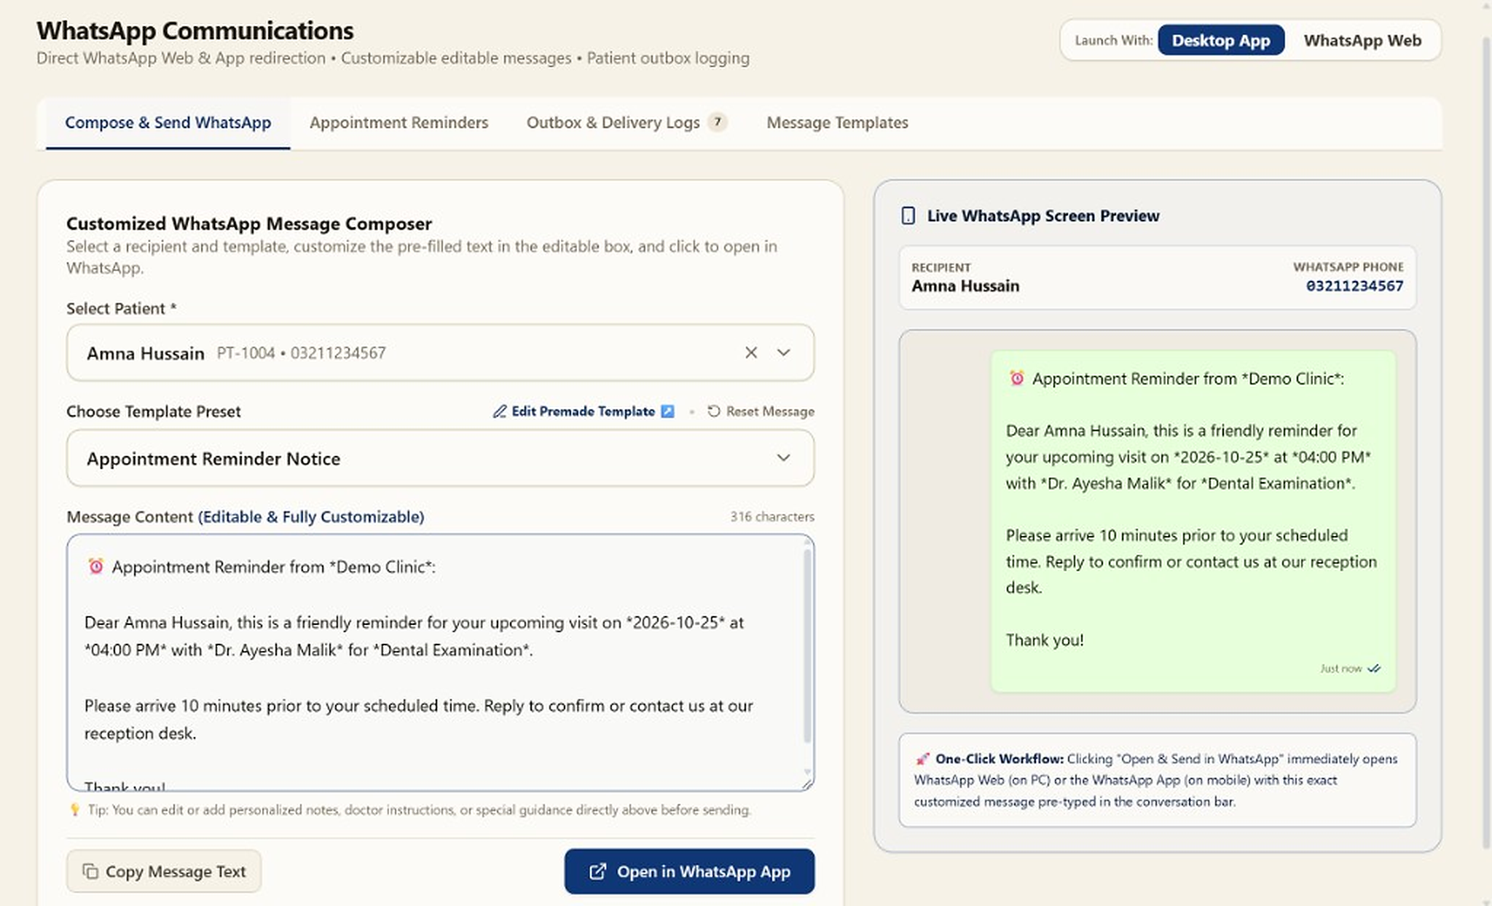
Task: Click the alarm clock emoji in the message editor
Action: click(95, 566)
